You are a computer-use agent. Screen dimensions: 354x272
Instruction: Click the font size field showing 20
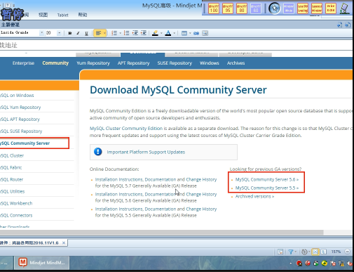pyautogui.click(x=50, y=33)
